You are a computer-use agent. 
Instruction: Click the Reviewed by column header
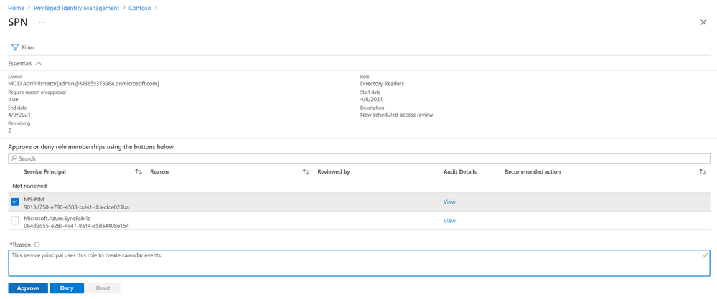pyautogui.click(x=334, y=171)
